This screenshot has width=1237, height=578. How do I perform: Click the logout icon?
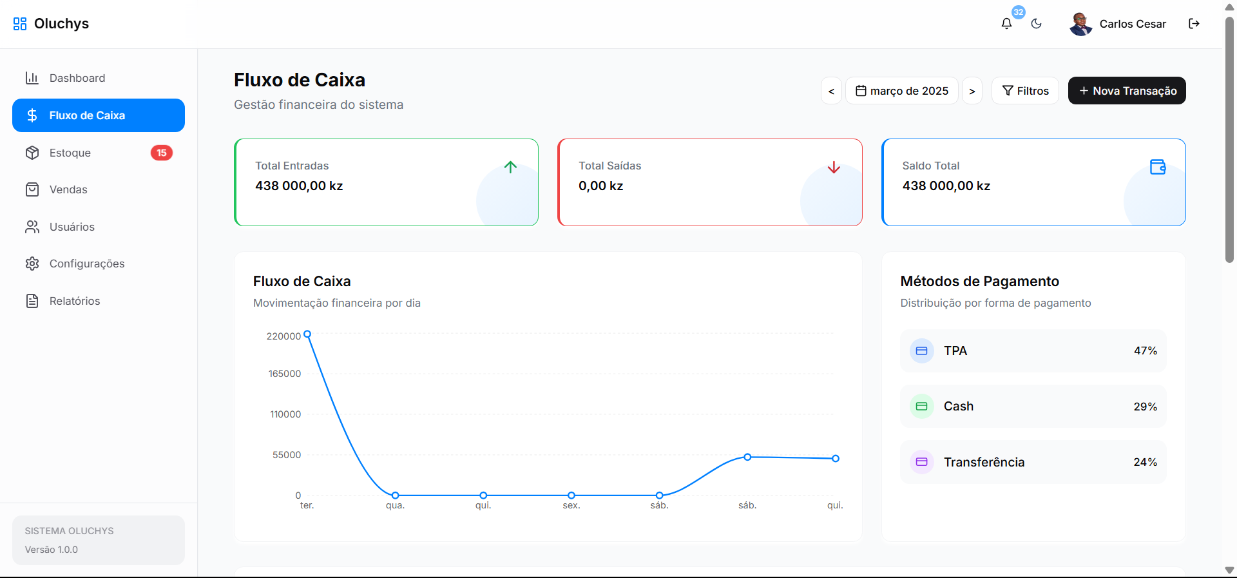coord(1194,24)
